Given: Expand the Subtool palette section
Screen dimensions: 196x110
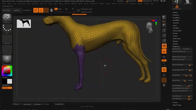Looking at the screenshot, I should 175,12.
